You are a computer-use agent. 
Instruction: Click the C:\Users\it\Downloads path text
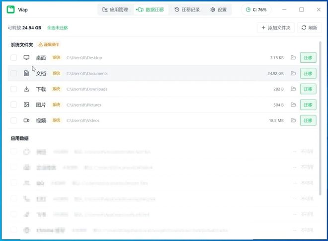(87, 89)
